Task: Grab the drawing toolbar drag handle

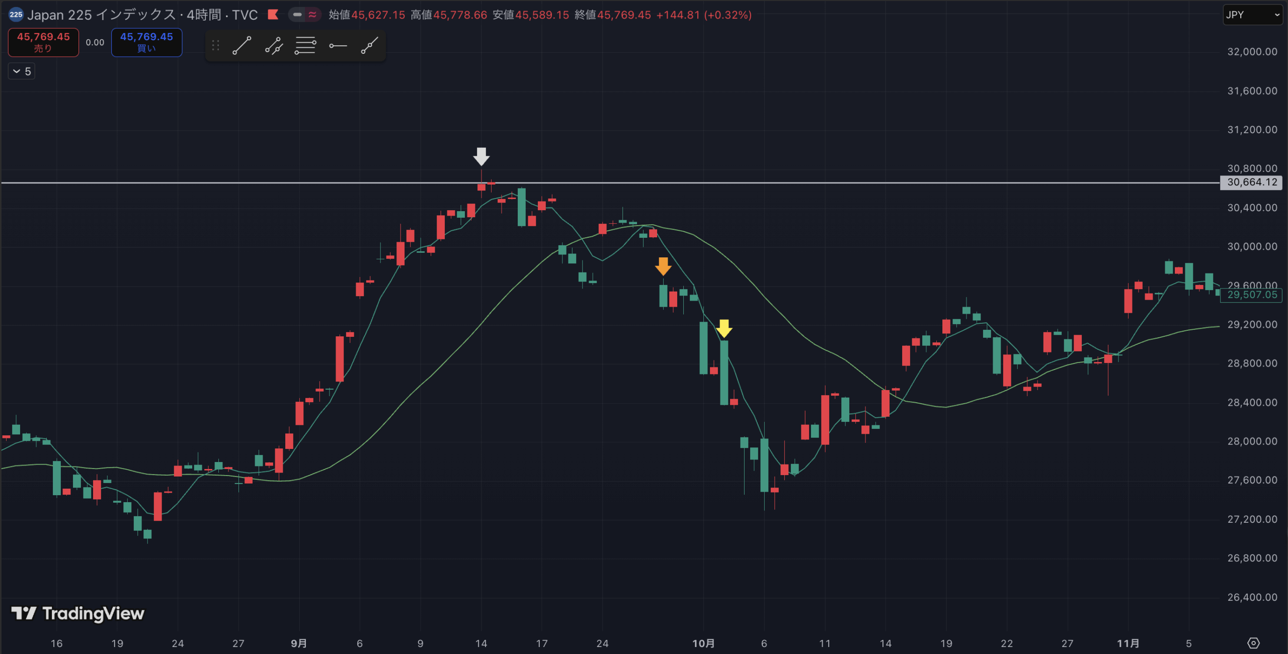Action: (x=216, y=46)
